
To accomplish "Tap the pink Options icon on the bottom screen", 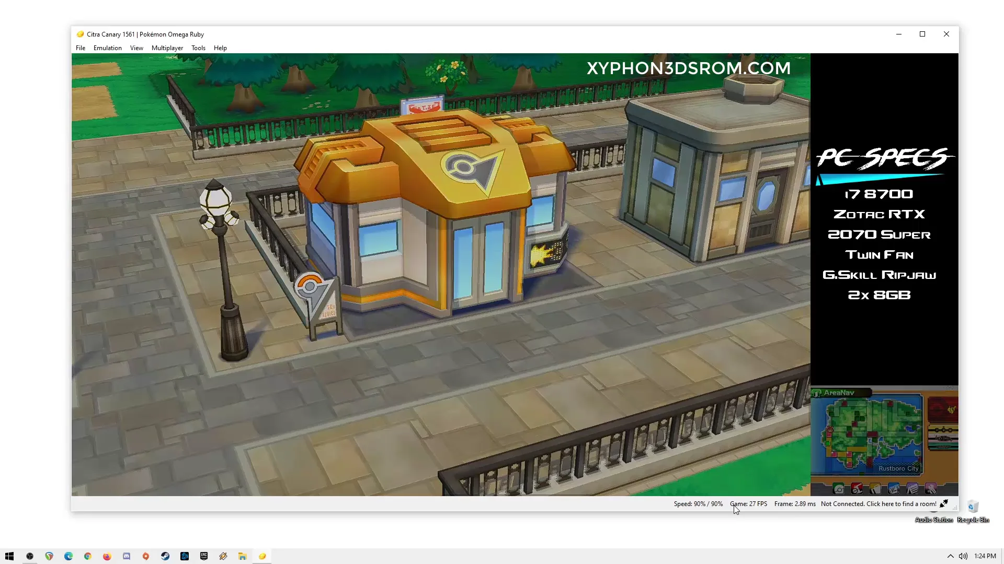I will point(931,489).
